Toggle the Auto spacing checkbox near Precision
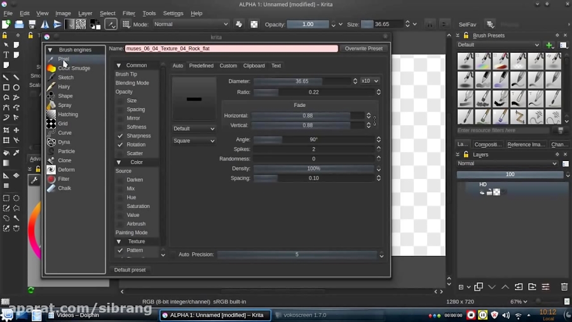This screenshot has height=322, width=572. point(174,255)
